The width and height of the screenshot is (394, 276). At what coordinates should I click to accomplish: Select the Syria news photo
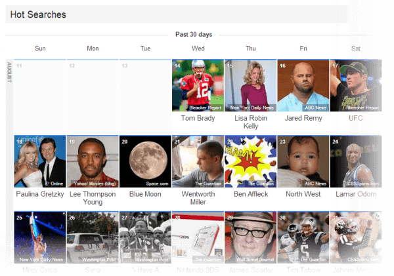93,237
